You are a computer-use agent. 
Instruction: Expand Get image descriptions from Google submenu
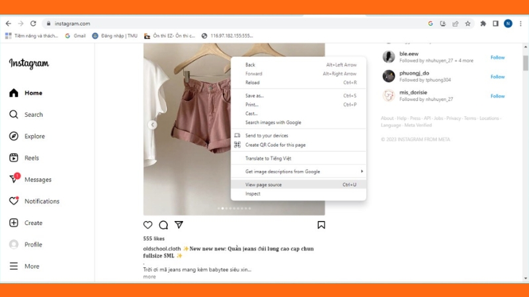click(x=298, y=172)
